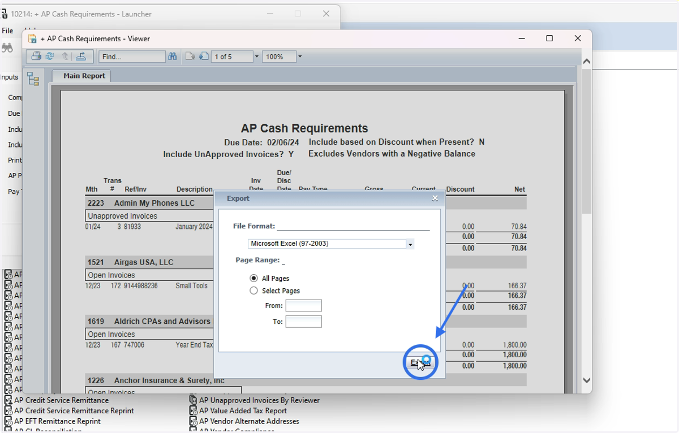Click AP Value Added Tax Report icon
Image resolution: width=679 pixels, height=433 pixels.
click(x=194, y=411)
